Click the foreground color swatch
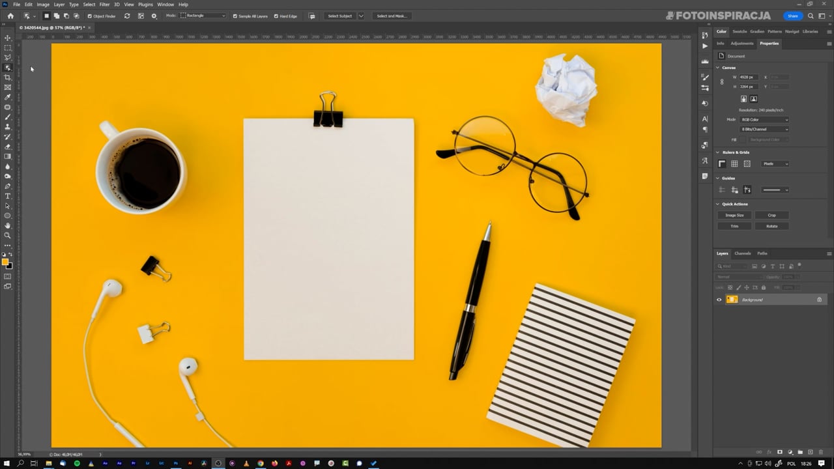This screenshot has width=834, height=469. [5, 262]
